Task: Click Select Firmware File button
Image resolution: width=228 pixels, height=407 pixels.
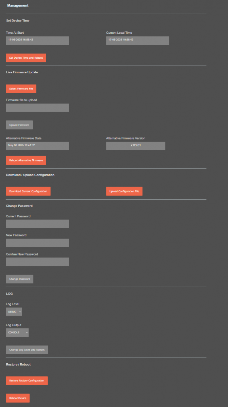Action: click(x=21, y=89)
